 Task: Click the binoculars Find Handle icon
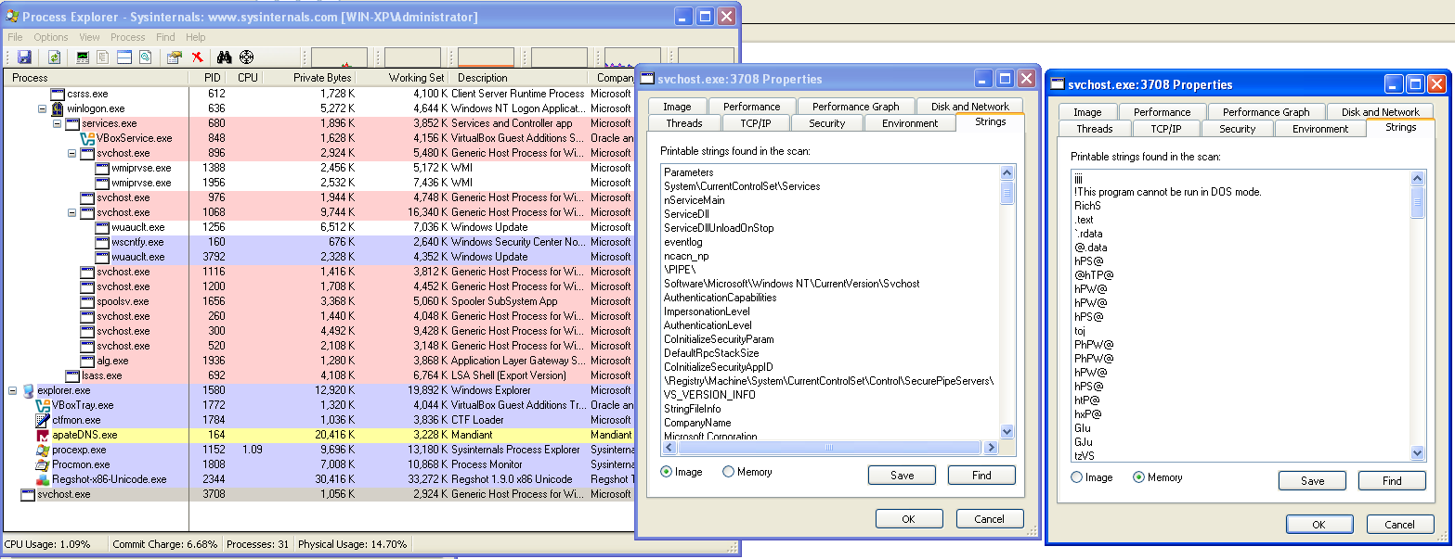click(224, 57)
